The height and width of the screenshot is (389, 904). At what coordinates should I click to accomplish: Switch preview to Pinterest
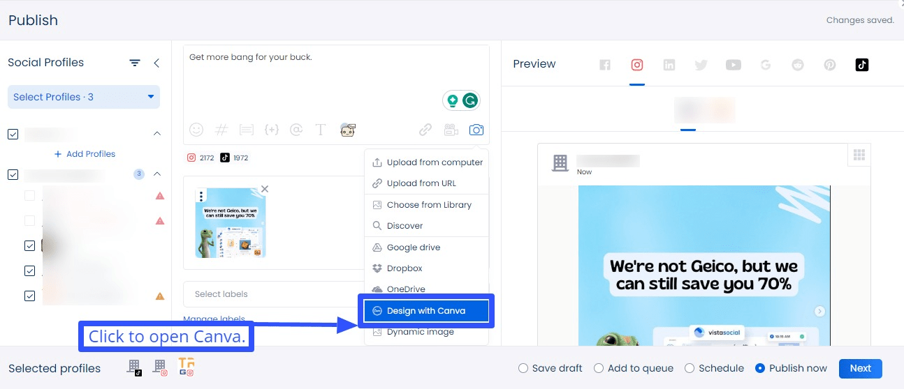[830, 65]
